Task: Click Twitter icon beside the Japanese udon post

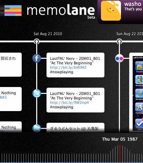Action: [x=37, y=128]
